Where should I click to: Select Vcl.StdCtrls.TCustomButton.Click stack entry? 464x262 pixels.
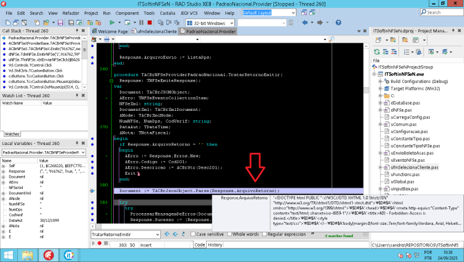[35, 71]
